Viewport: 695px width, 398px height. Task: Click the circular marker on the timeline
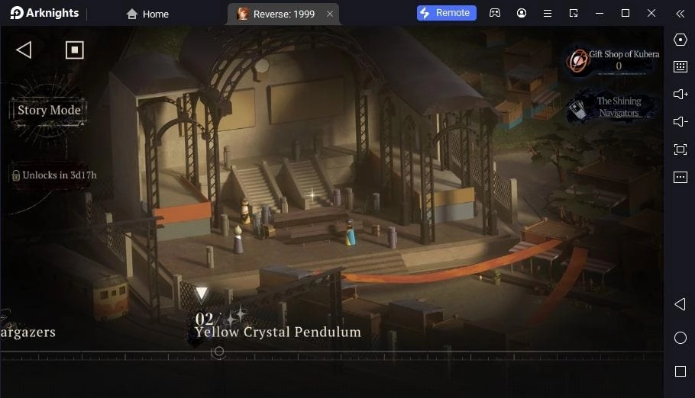[218, 352]
